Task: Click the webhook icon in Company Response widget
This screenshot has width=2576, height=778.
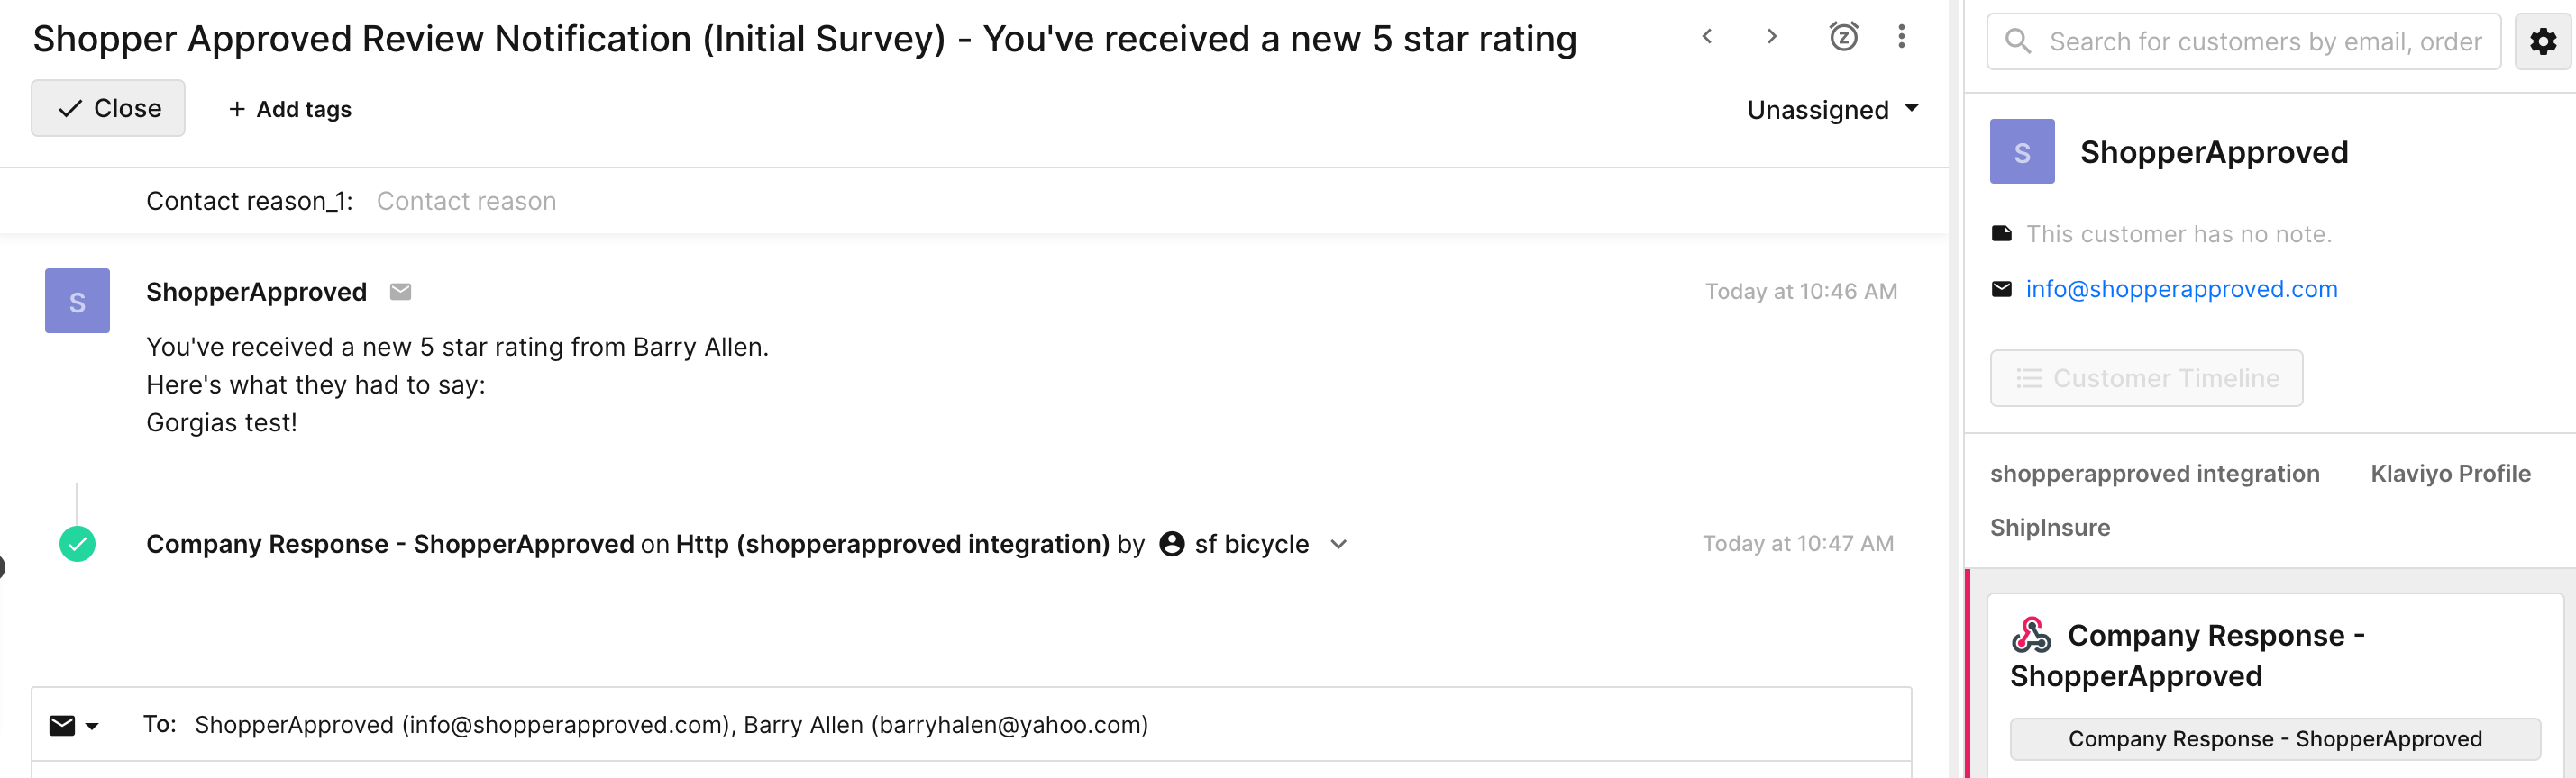Action: (2031, 635)
